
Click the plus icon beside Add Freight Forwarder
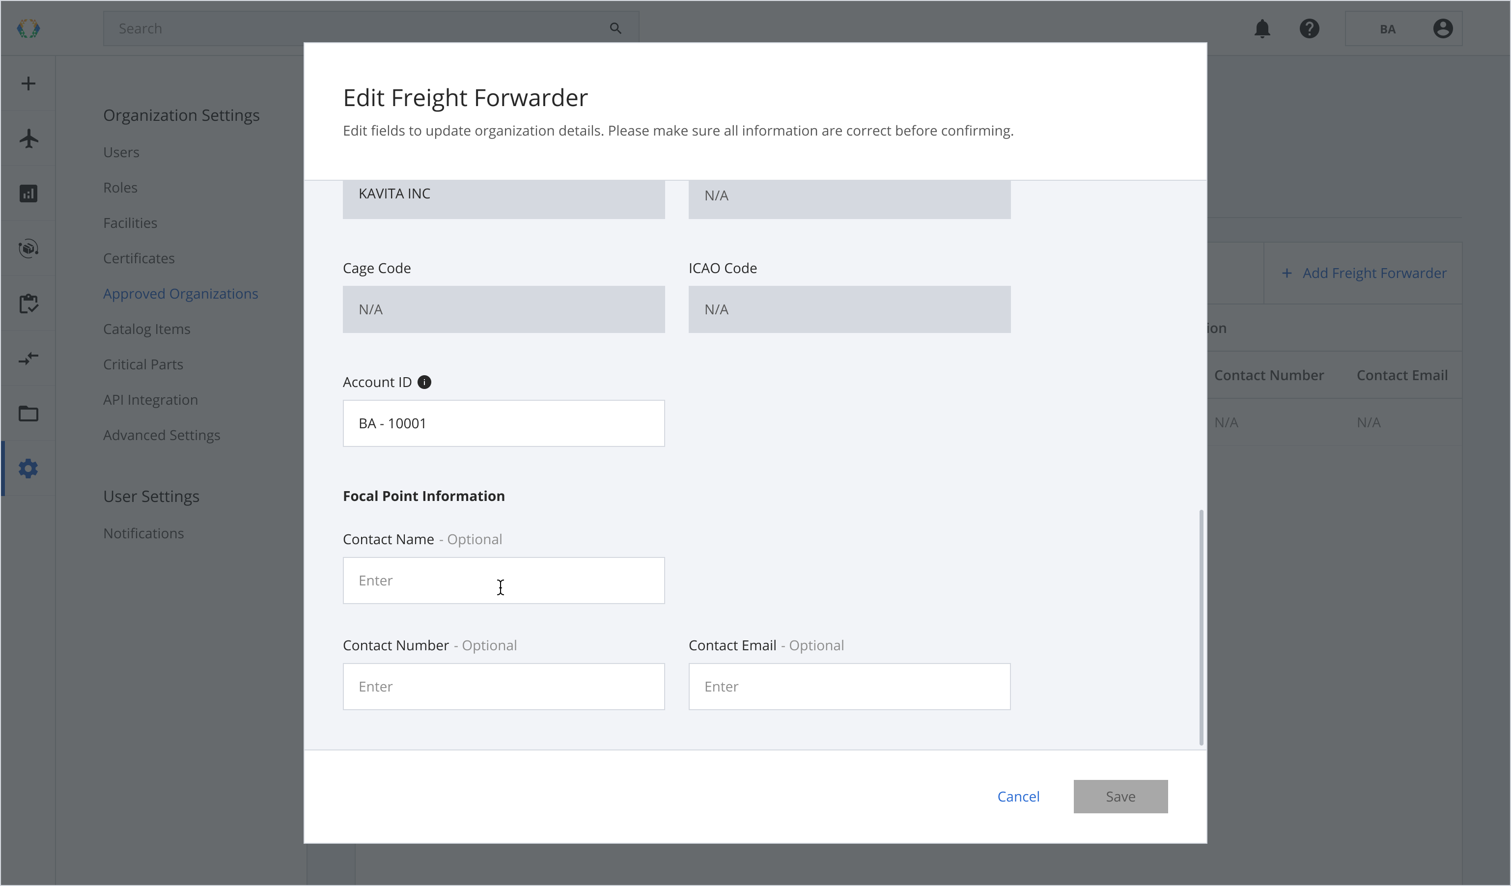coord(1287,274)
